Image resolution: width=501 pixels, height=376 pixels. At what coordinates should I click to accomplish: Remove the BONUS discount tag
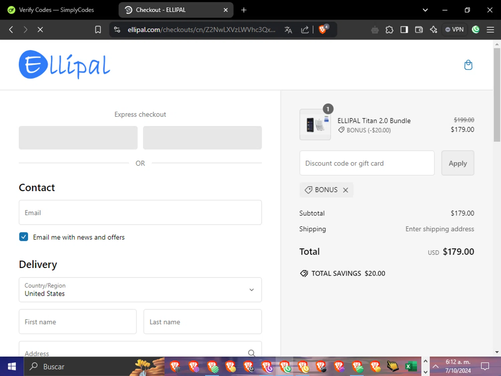(346, 190)
